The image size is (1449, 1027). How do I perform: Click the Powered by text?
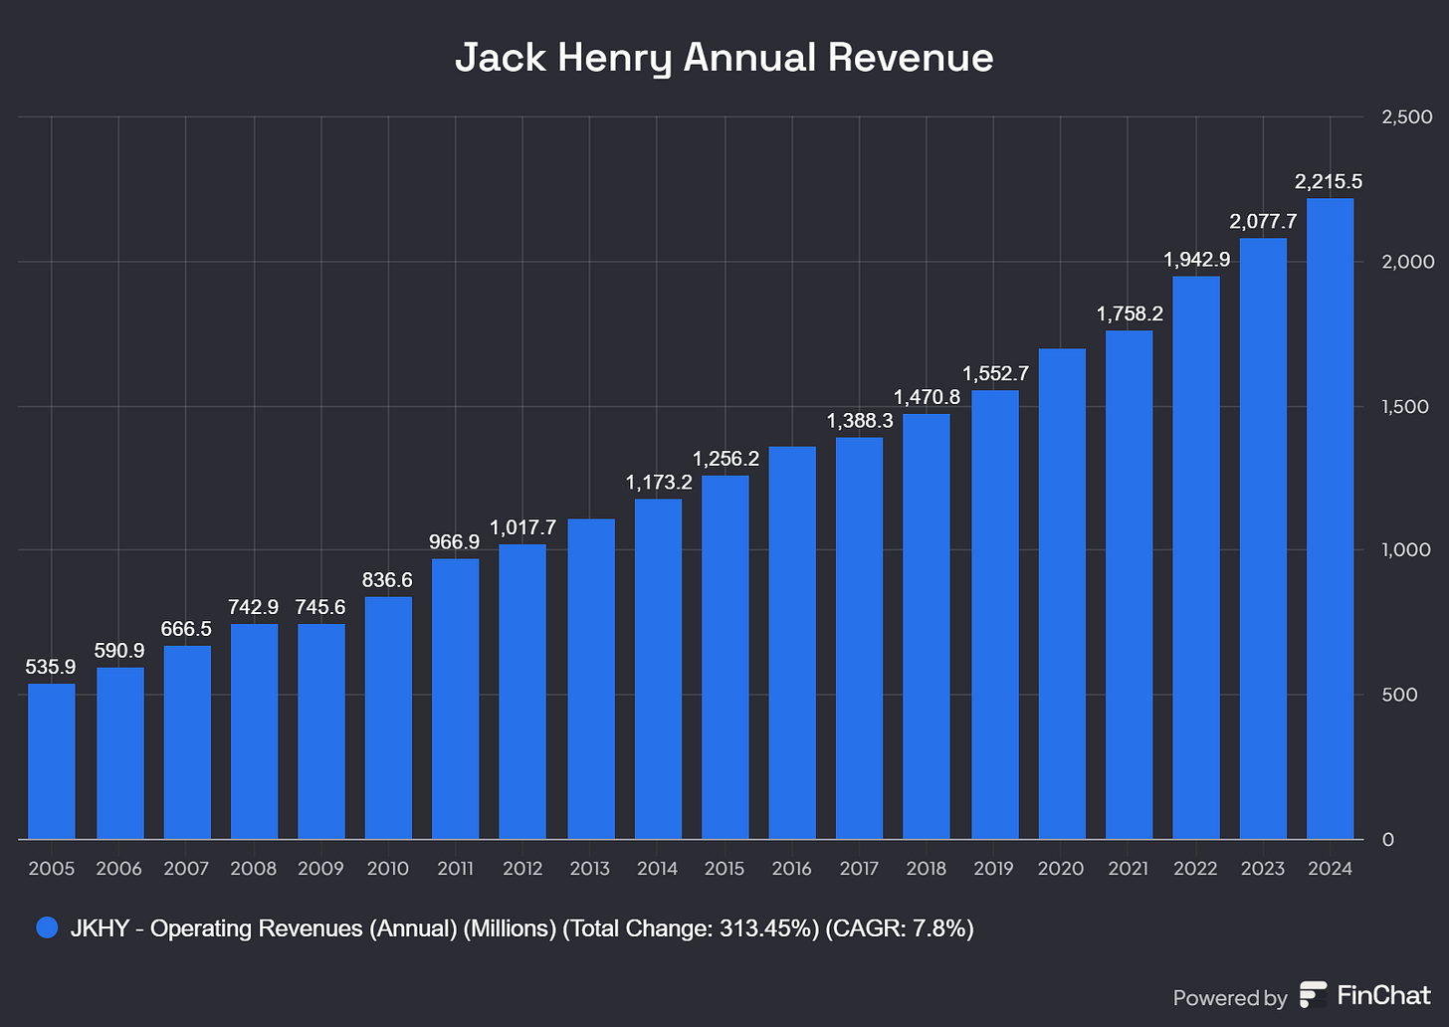point(1230,998)
